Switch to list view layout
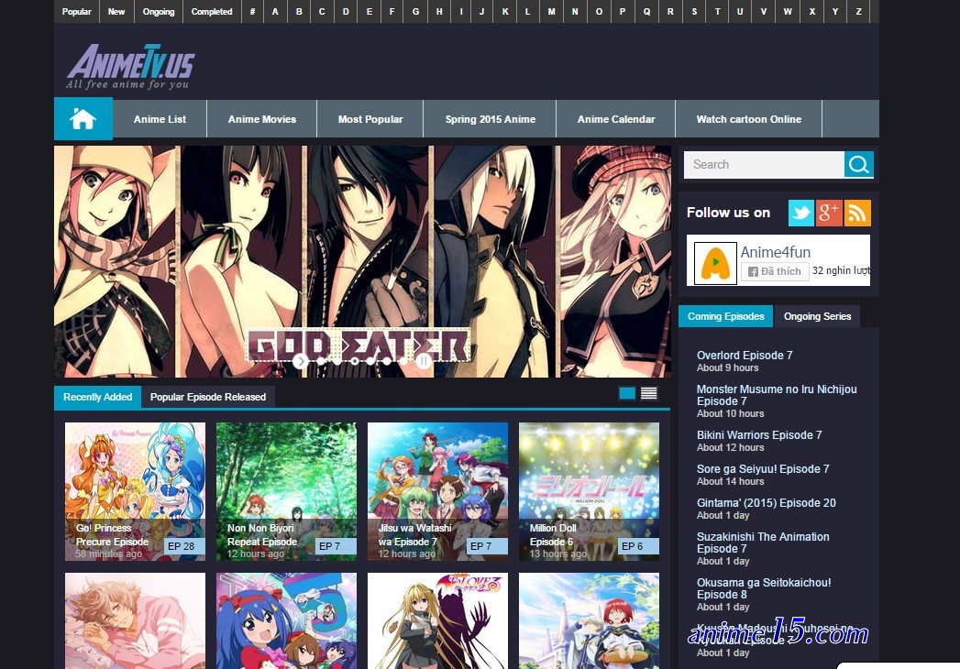The image size is (960, 669). [x=649, y=393]
